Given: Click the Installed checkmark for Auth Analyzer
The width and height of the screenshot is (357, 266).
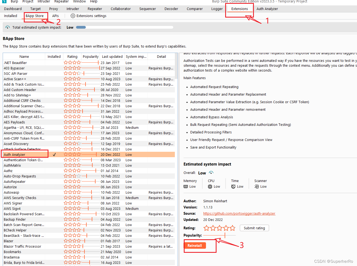Looking at the screenshot, I should [54, 154].
